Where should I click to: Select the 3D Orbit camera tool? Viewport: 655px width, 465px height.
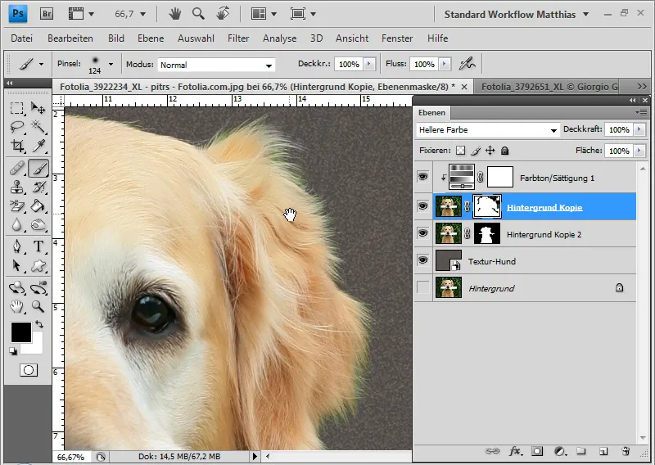pyautogui.click(x=38, y=287)
